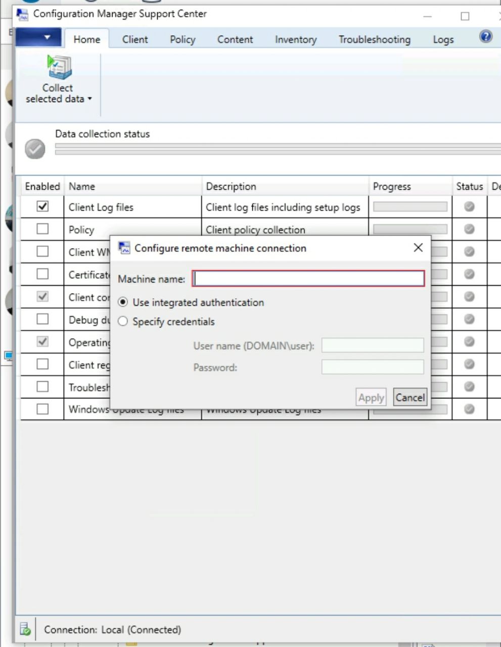This screenshot has width=501, height=647.
Task: Toggle the Operating system row checkbox
Action: click(42, 342)
